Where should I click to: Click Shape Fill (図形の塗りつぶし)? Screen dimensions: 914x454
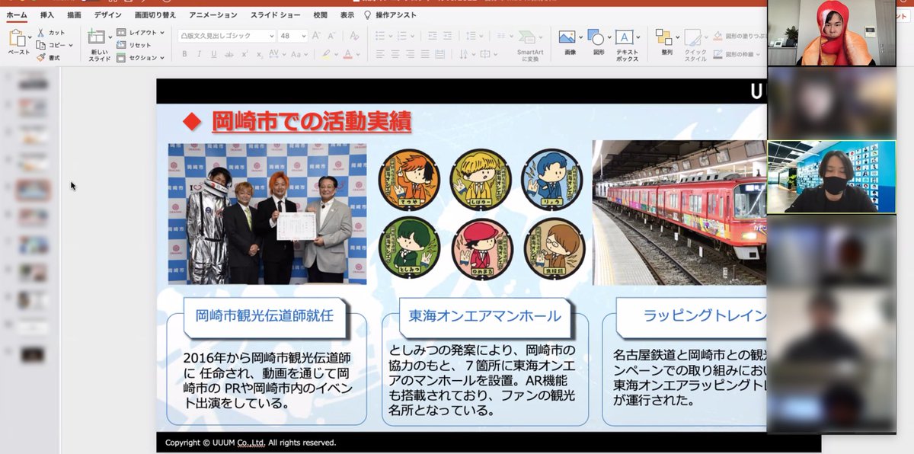pyautogui.click(x=737, y=36)
